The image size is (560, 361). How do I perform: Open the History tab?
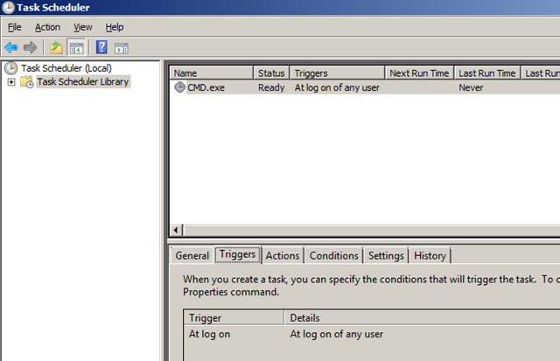pos(430,255)
